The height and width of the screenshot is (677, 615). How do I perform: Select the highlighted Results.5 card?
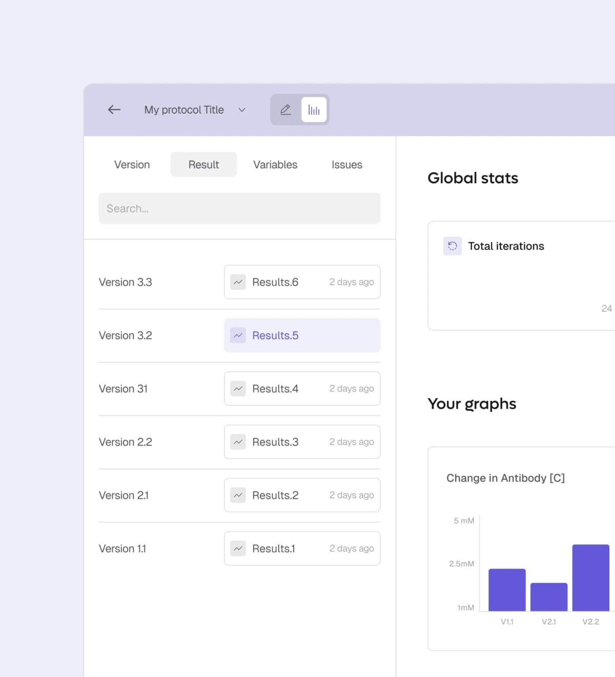click(302, 335)
